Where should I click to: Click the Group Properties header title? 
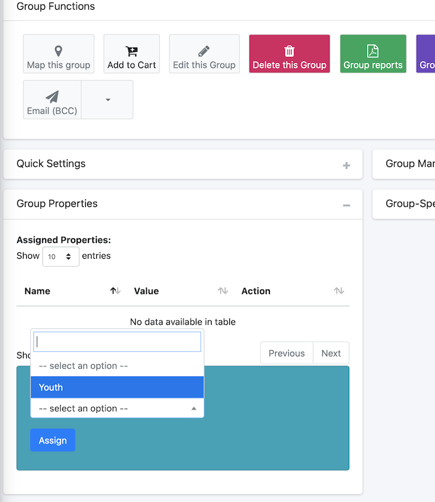point(57,204)
